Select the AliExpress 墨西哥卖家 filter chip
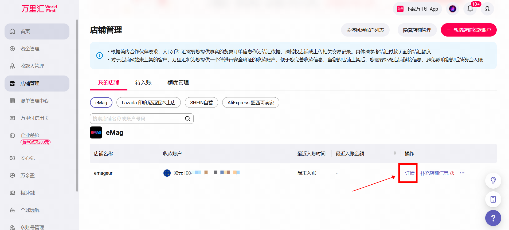The width and height of the screenshot is (509, 230). [251, 103]
